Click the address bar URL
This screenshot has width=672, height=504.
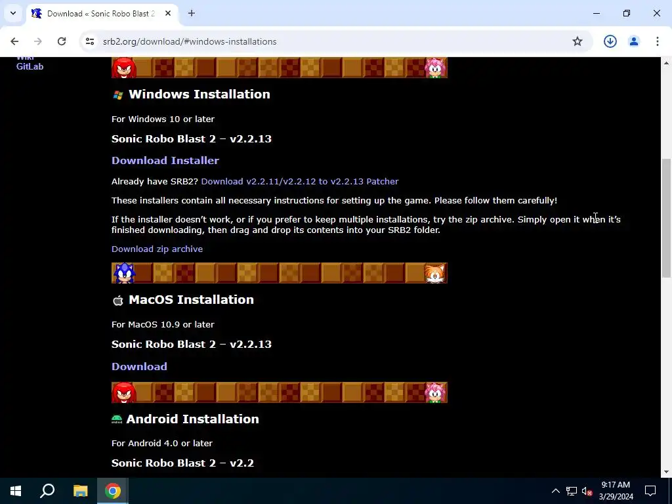(x=190, y=41)
